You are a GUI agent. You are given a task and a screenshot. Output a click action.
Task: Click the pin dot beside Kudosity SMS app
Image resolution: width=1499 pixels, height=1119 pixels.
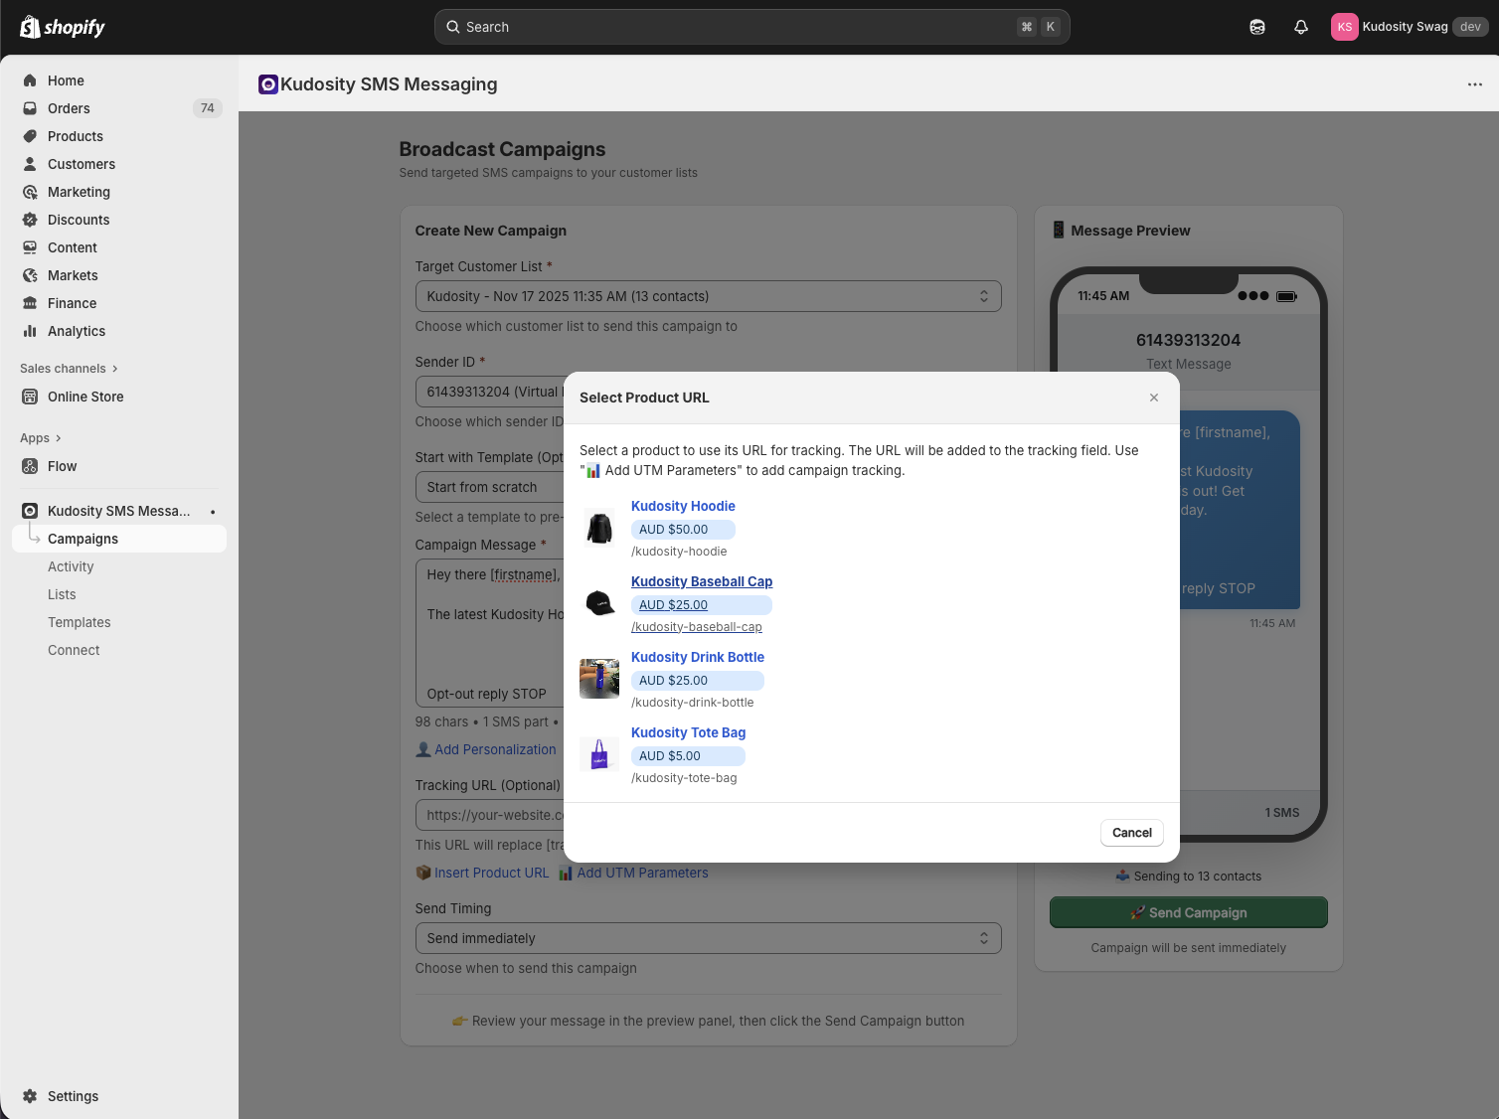pyautogui.click(x=213, y=511)
